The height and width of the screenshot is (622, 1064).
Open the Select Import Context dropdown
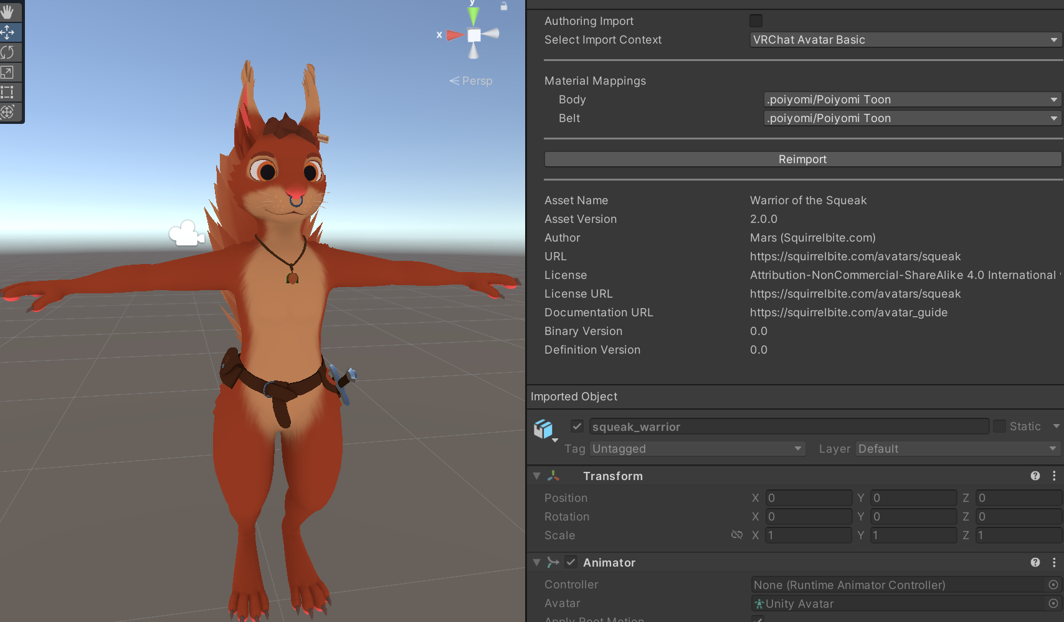point(905,40)
